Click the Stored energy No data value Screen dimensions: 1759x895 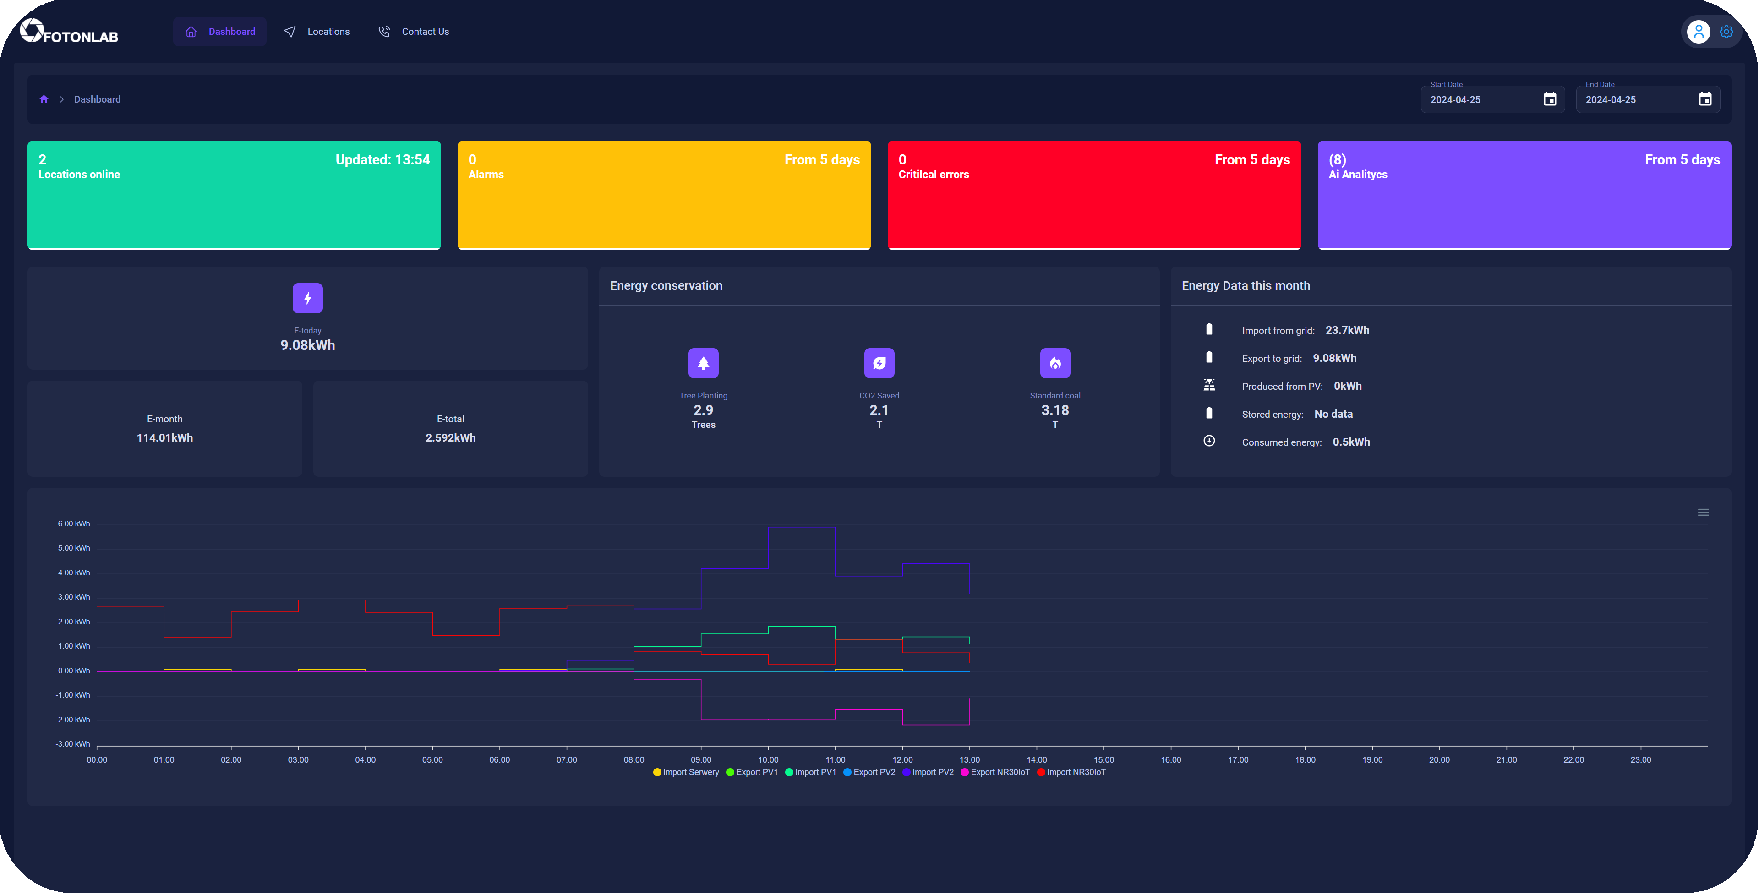1333,415
